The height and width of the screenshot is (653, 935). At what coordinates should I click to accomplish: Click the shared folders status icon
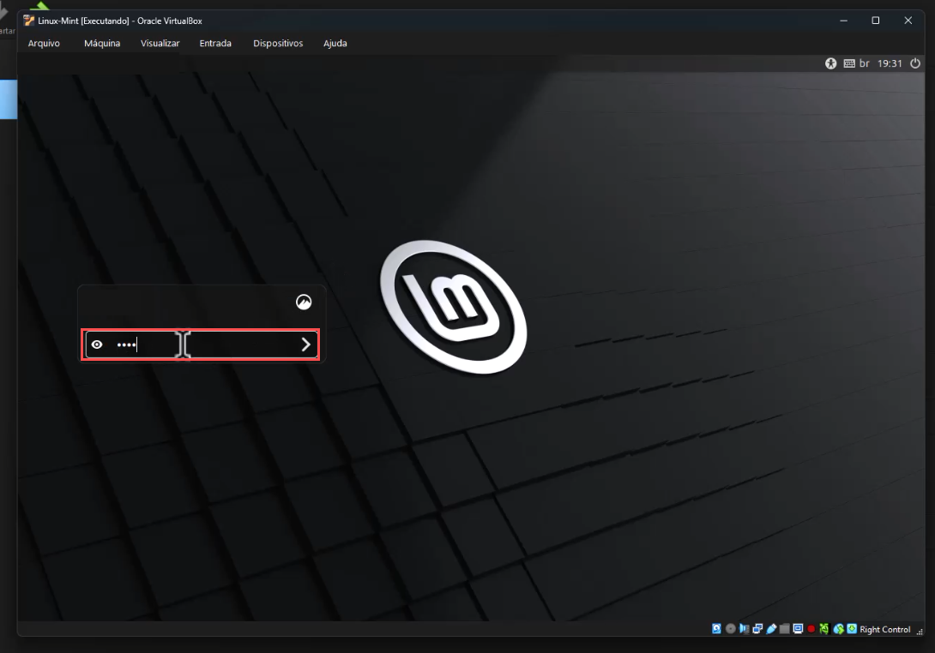tap(785, 628)
